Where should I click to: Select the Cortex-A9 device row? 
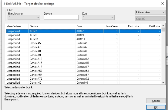(84, 55)
